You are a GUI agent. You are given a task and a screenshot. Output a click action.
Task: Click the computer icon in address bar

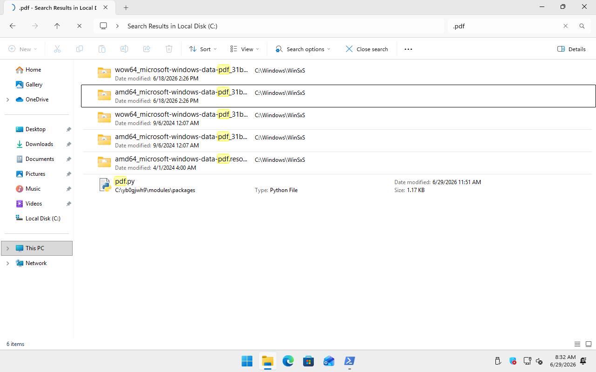point(103,26)
